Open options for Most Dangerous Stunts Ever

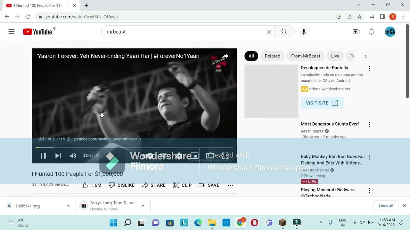pyautogui.click(x=369, y=125)
